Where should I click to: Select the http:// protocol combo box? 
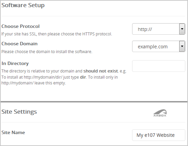pos(159,29)
